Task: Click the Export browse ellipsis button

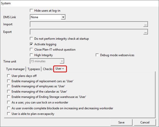Action: 145,32
